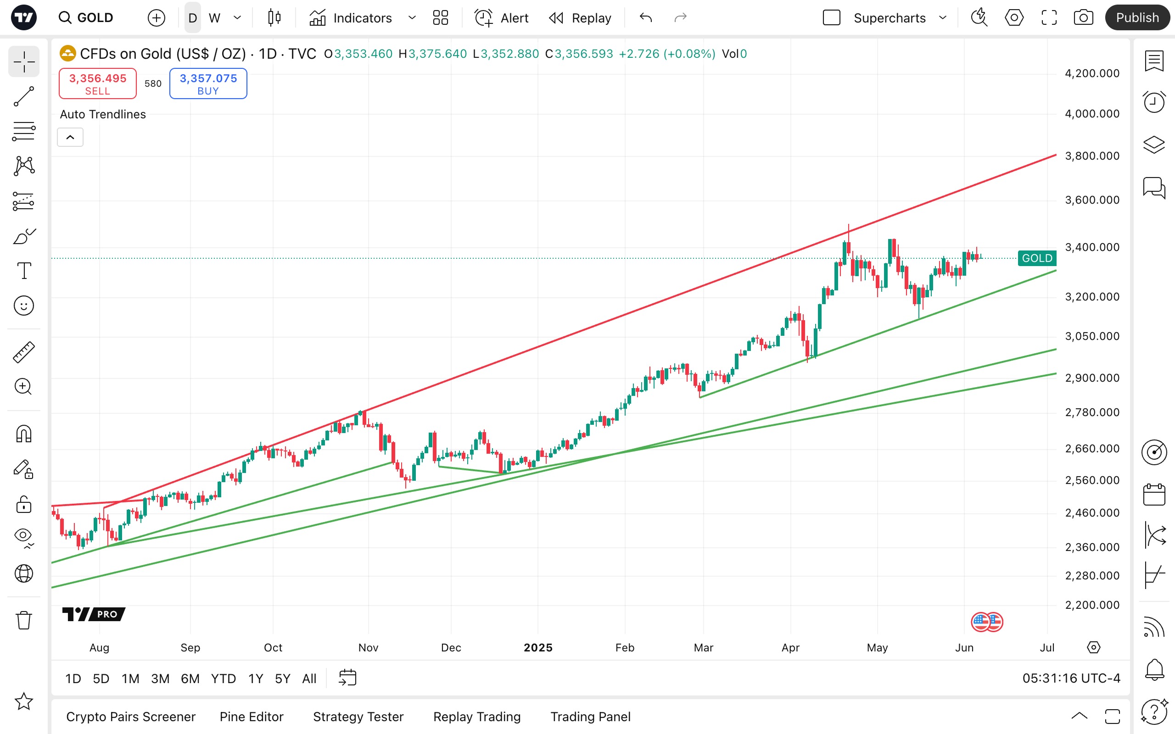This screenshot has height=734, width=1175.
Task: Click the Publish button
Action: pos(1137,18)
